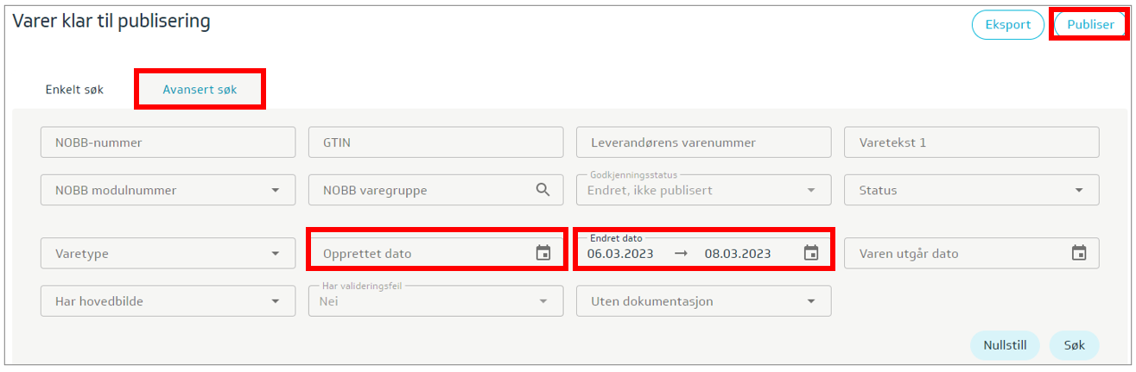Focus the NOBB-nummer input field
Viewport: 1136px width, 372px height.
pyautogui.click(x=168, y=142)
